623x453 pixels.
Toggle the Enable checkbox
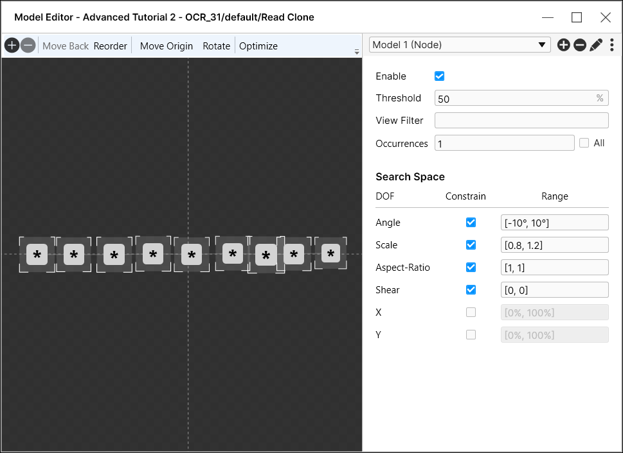[440, 76]
